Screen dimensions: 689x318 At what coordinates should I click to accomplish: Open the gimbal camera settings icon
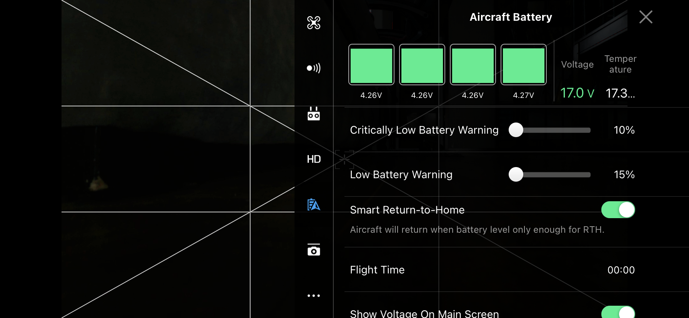(x=314, y=250)
